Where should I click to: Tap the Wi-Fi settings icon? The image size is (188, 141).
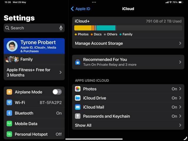click(x=9, y=103)
